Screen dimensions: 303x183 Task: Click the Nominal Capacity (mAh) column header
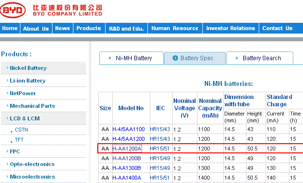(210, 108)
